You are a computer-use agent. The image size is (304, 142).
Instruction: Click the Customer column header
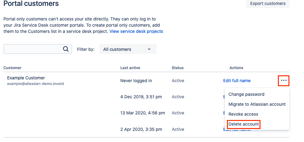point(12,68)
